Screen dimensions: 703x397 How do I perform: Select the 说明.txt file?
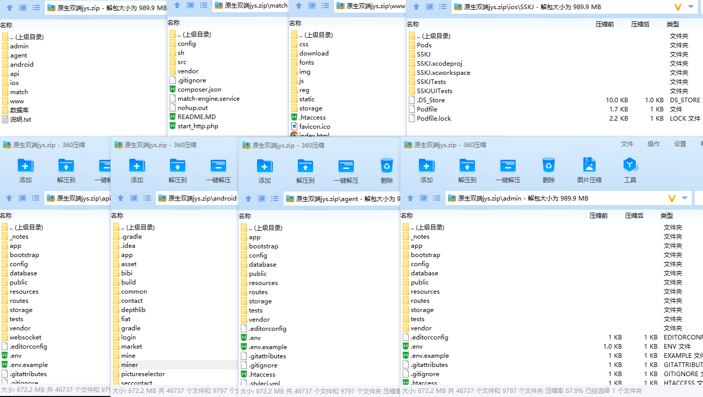point(20,120)
